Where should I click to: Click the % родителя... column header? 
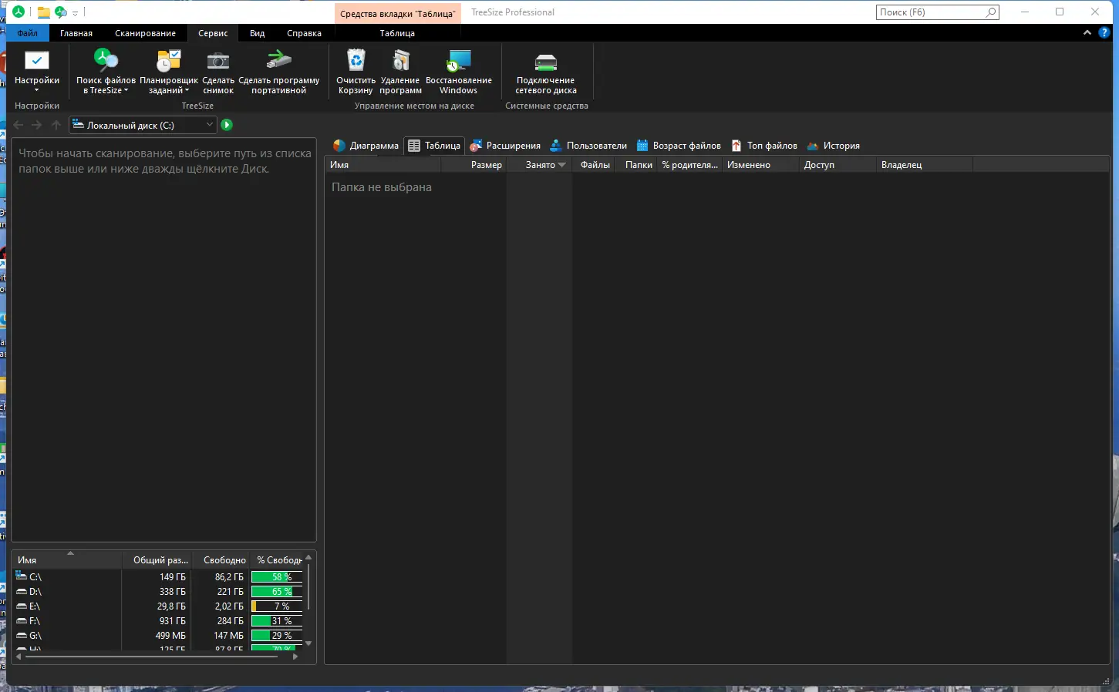point(689,165)
